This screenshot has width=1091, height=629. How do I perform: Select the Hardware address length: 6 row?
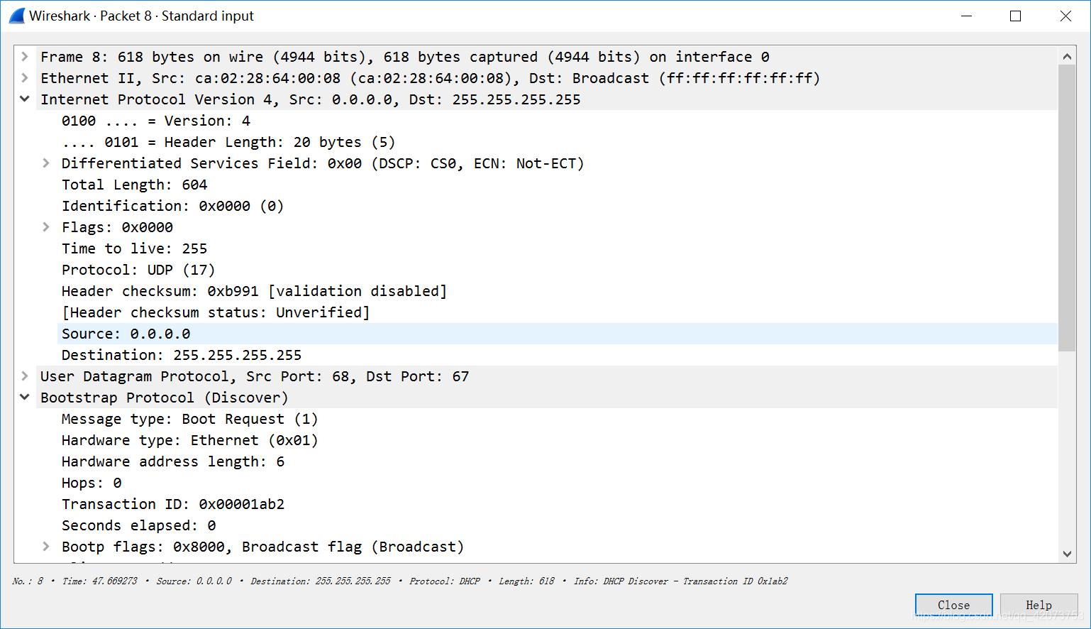click(557, 461)
